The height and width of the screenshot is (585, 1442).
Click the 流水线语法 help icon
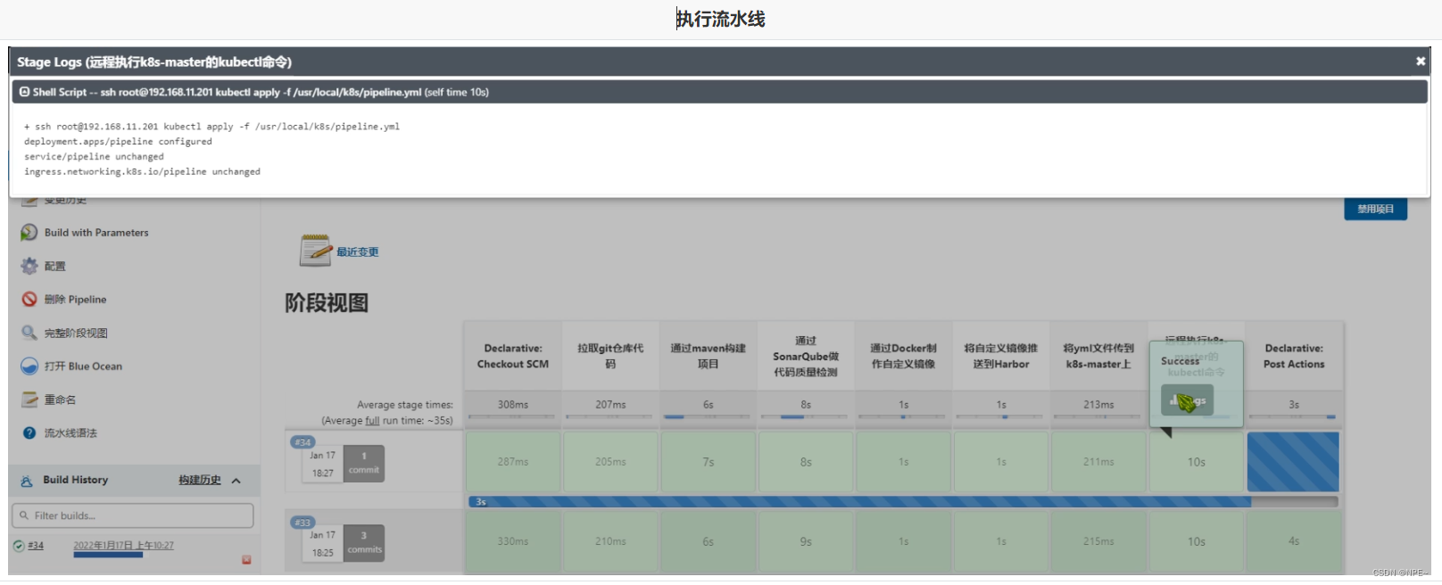tap(29, 433)
